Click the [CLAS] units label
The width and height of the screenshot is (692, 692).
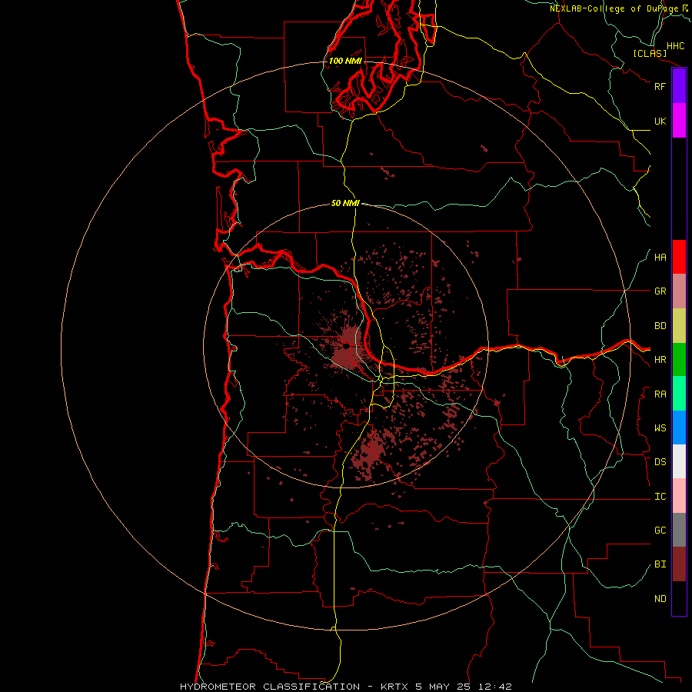pyautogui.click(x=650, y=53)
